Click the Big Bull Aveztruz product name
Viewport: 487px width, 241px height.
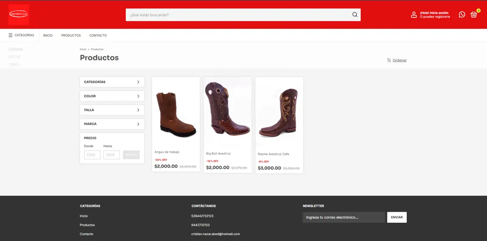click(x=218, y=154)
